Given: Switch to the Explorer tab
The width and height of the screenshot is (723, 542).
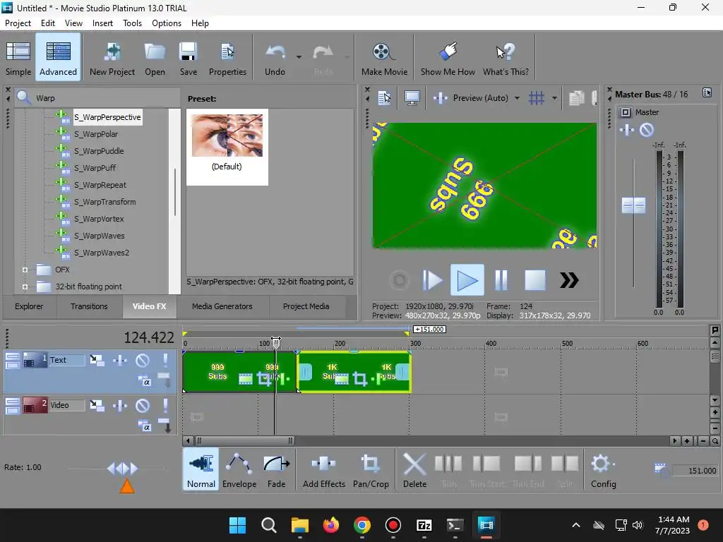Looking at the screenshot, I should [29, 306].
